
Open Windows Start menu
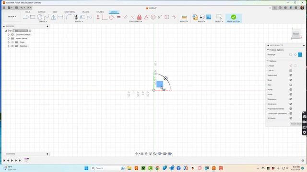(86, 168)
